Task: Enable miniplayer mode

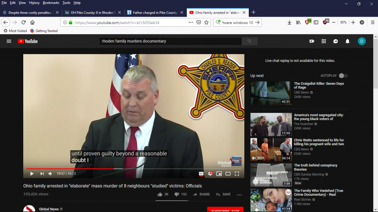Action: (219, 174)
